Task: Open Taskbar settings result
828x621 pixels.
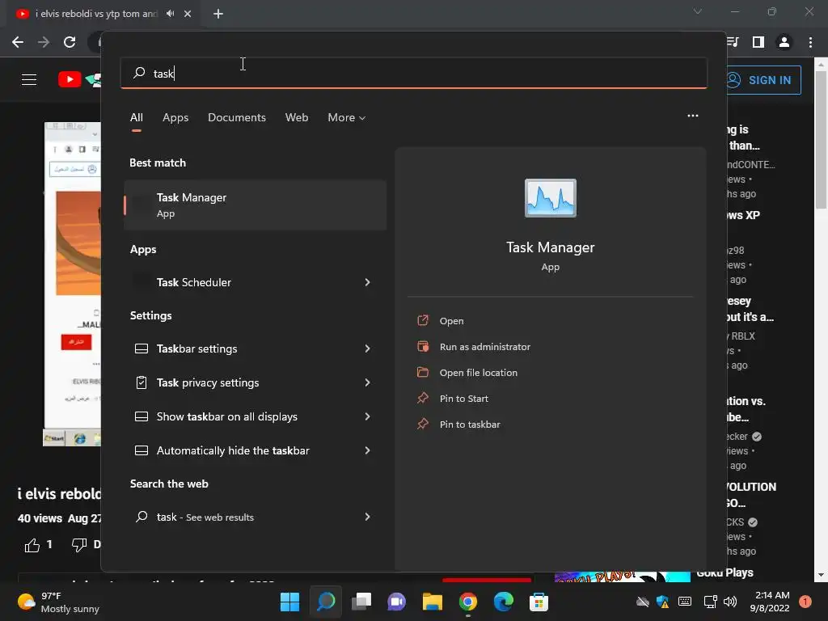Action: point(255,349)
